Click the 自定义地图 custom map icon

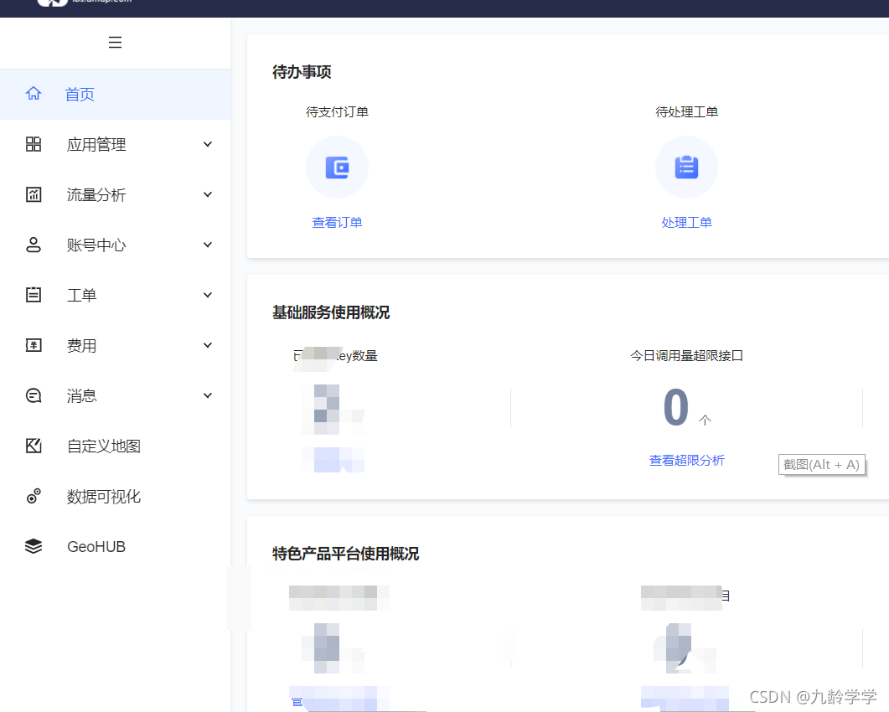coord(34,446)
